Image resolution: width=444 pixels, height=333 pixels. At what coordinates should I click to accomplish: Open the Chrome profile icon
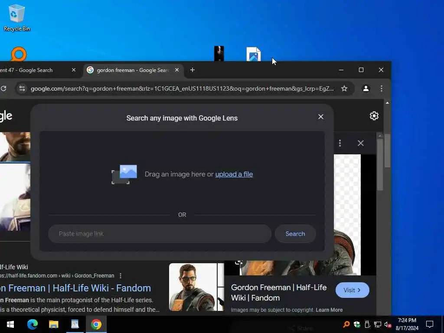point(366,88)
